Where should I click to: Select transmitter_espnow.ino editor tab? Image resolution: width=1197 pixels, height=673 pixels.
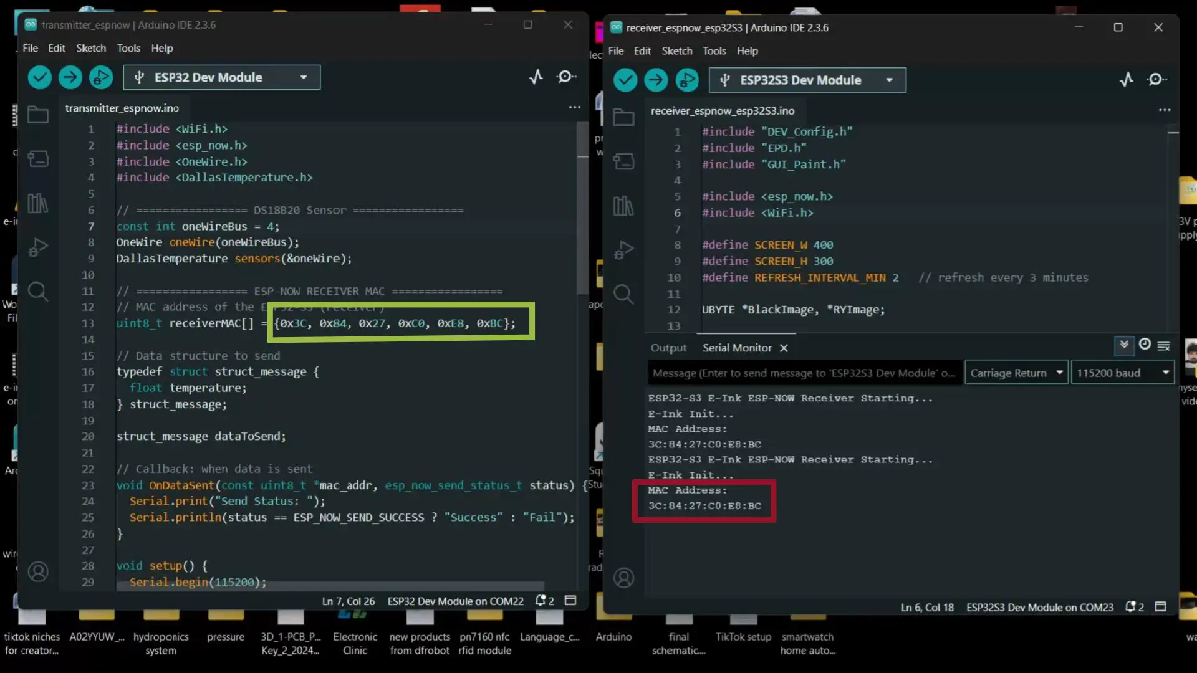(122, 108)
